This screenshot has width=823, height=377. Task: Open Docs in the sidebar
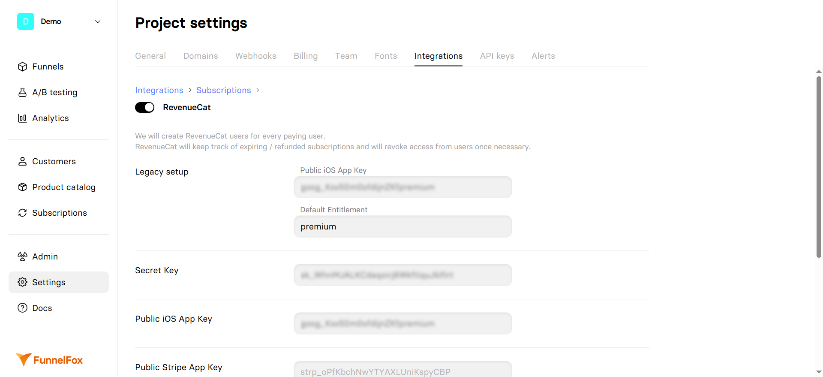coord(59,308)
